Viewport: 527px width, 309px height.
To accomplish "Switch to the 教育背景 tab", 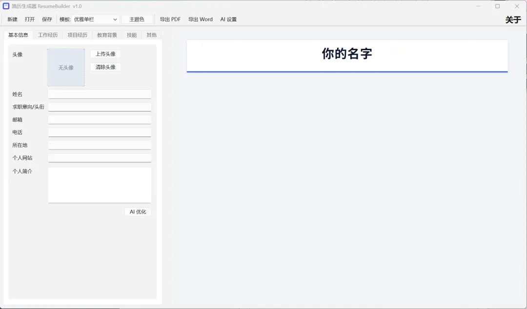I will point(107,35).
